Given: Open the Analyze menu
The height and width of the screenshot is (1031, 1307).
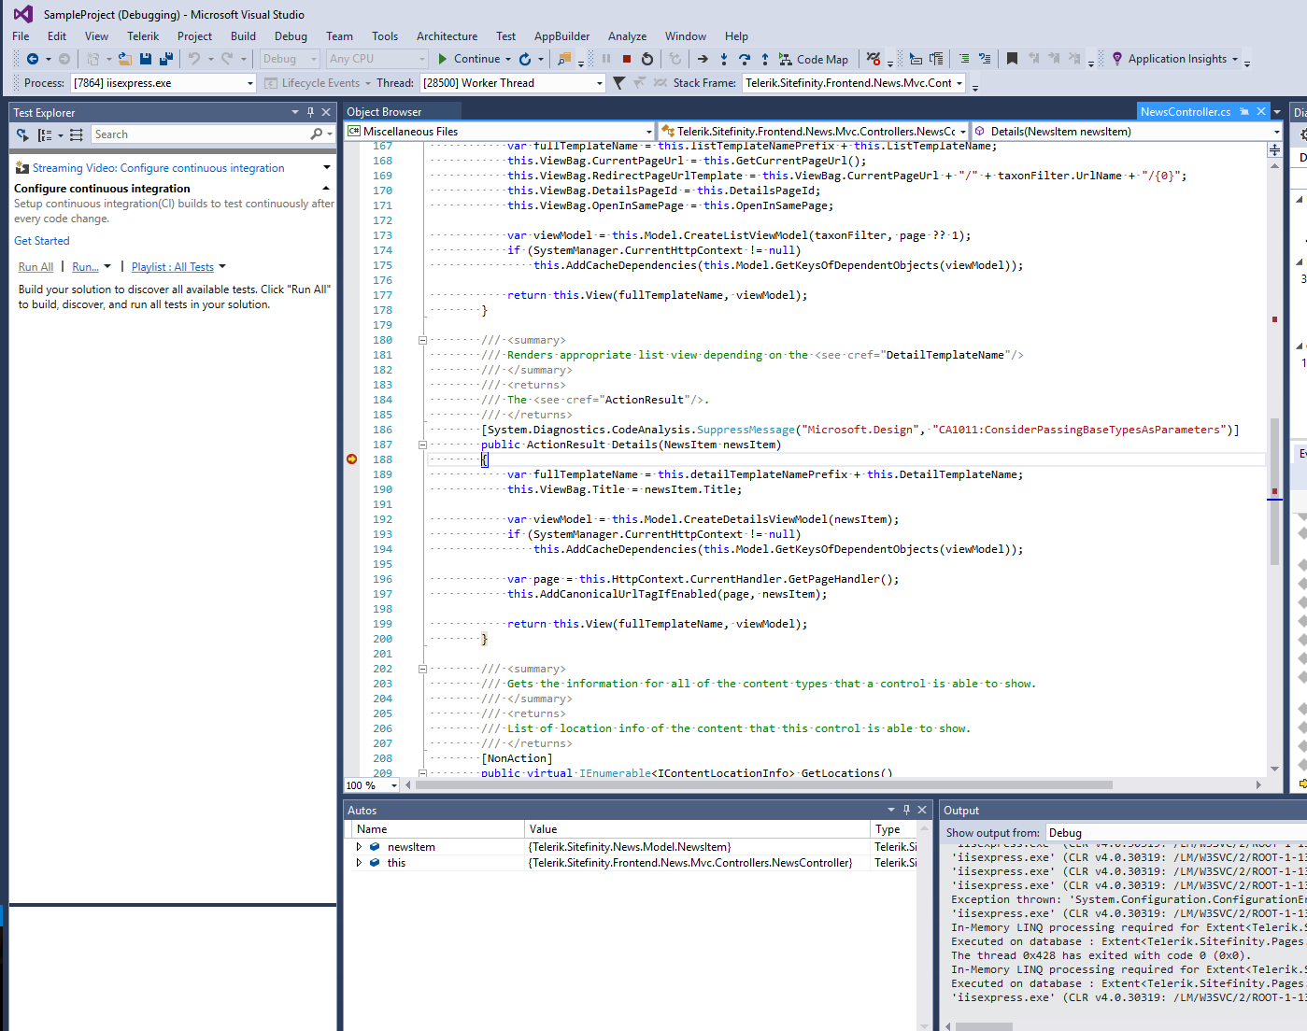Looking at the screenshot, I should click(x=627, y=36).
